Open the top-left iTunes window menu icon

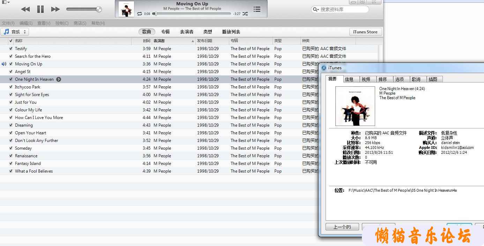point(5,2)
